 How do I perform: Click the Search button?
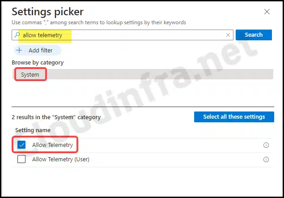254,35
